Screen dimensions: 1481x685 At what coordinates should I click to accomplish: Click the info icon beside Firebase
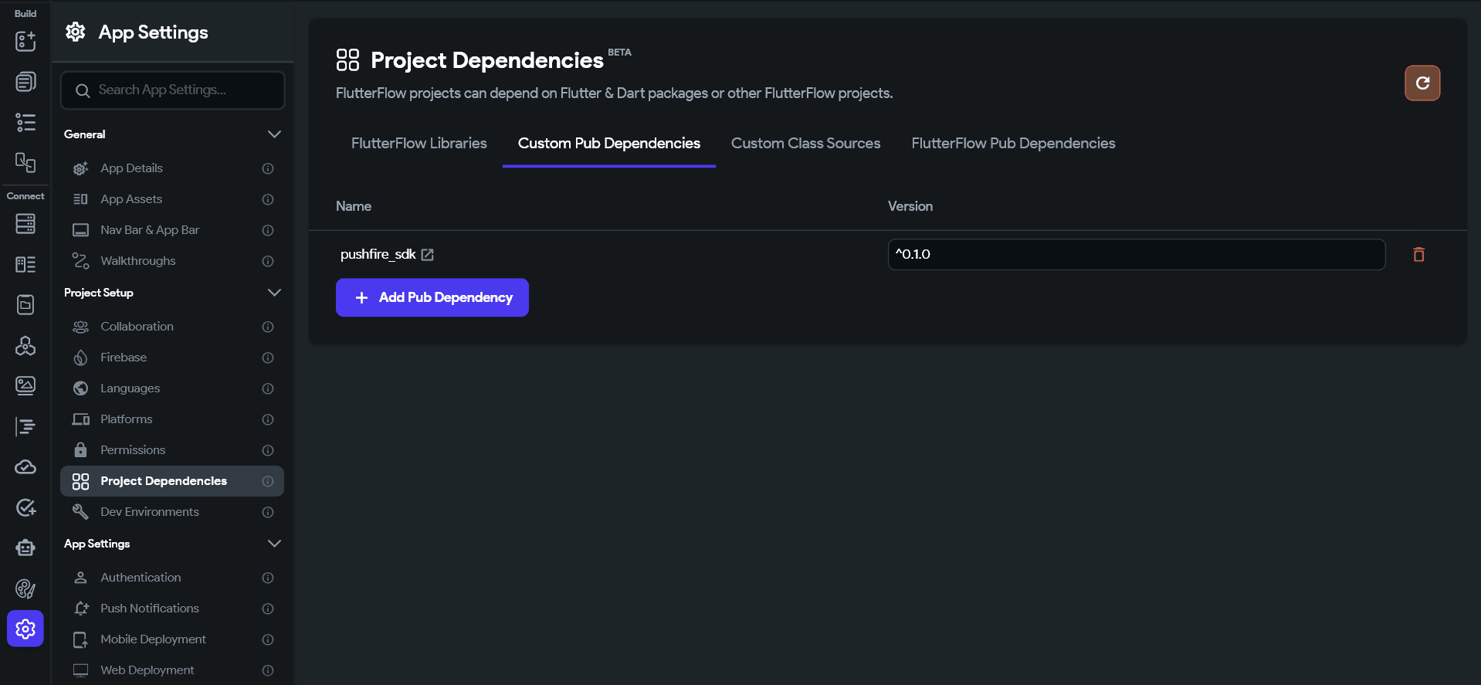click(x=268, y=358)
